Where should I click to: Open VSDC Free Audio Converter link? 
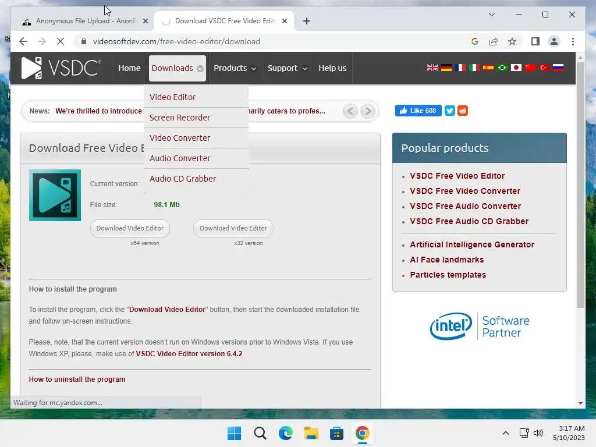click(x=465, y=206)
